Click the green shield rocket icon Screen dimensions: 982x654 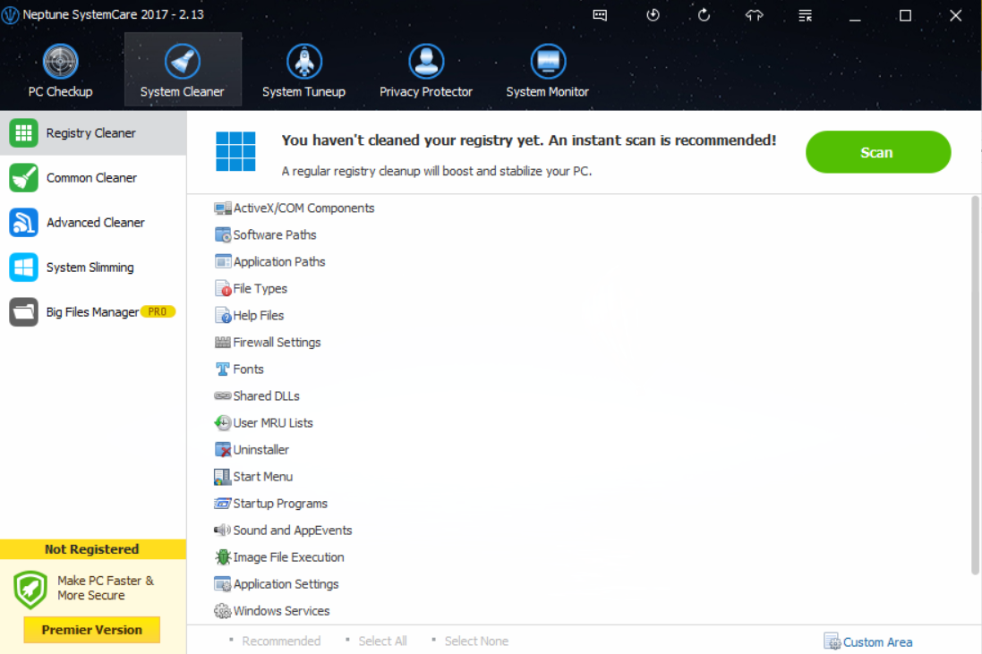click(x=30, y=590)
